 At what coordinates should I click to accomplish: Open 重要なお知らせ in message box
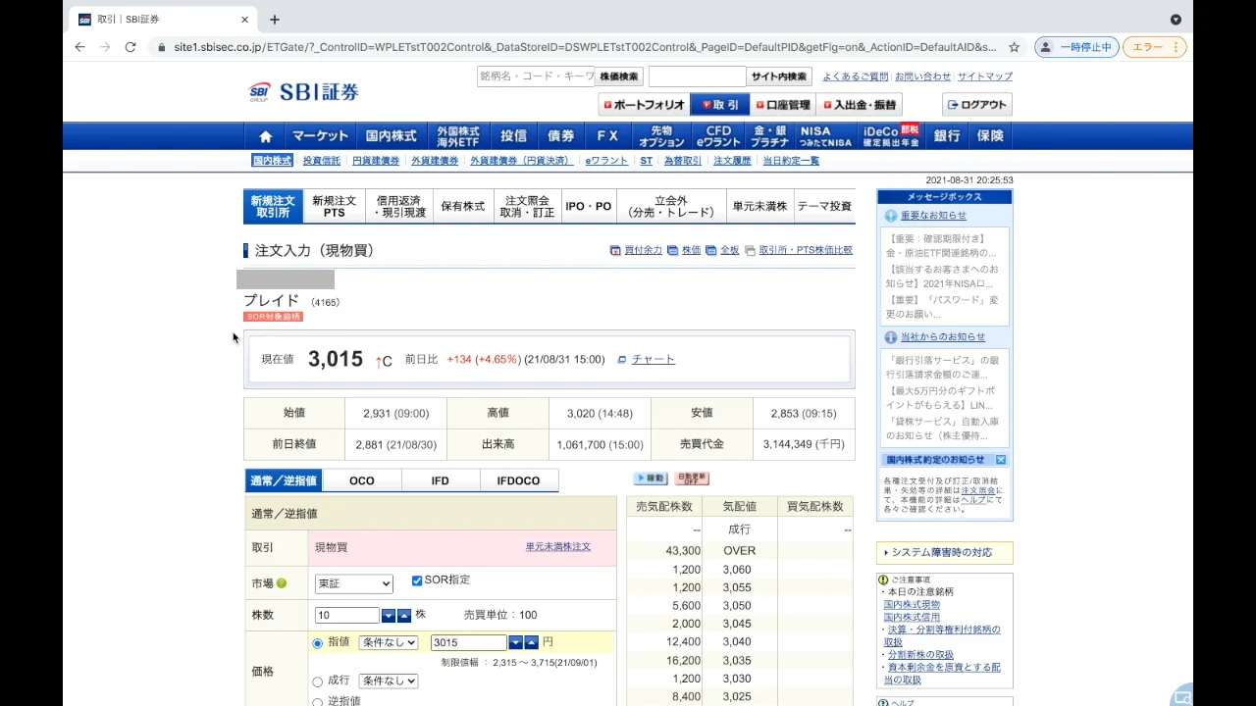click(933, 216)
